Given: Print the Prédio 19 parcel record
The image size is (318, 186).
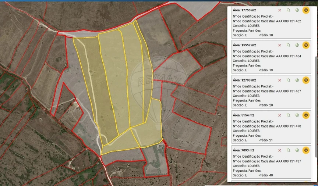Looking at the screenshot, I should coord(306,45).
